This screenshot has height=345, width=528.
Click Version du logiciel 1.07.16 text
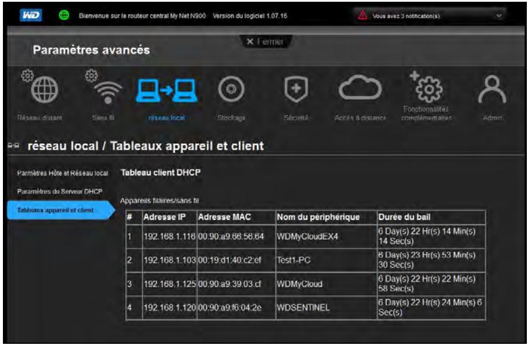coord(250,16)
